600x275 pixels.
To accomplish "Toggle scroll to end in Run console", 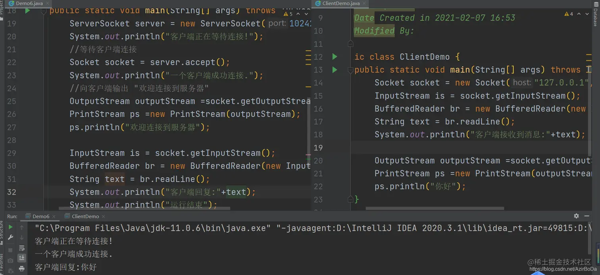I will (22, 258).
